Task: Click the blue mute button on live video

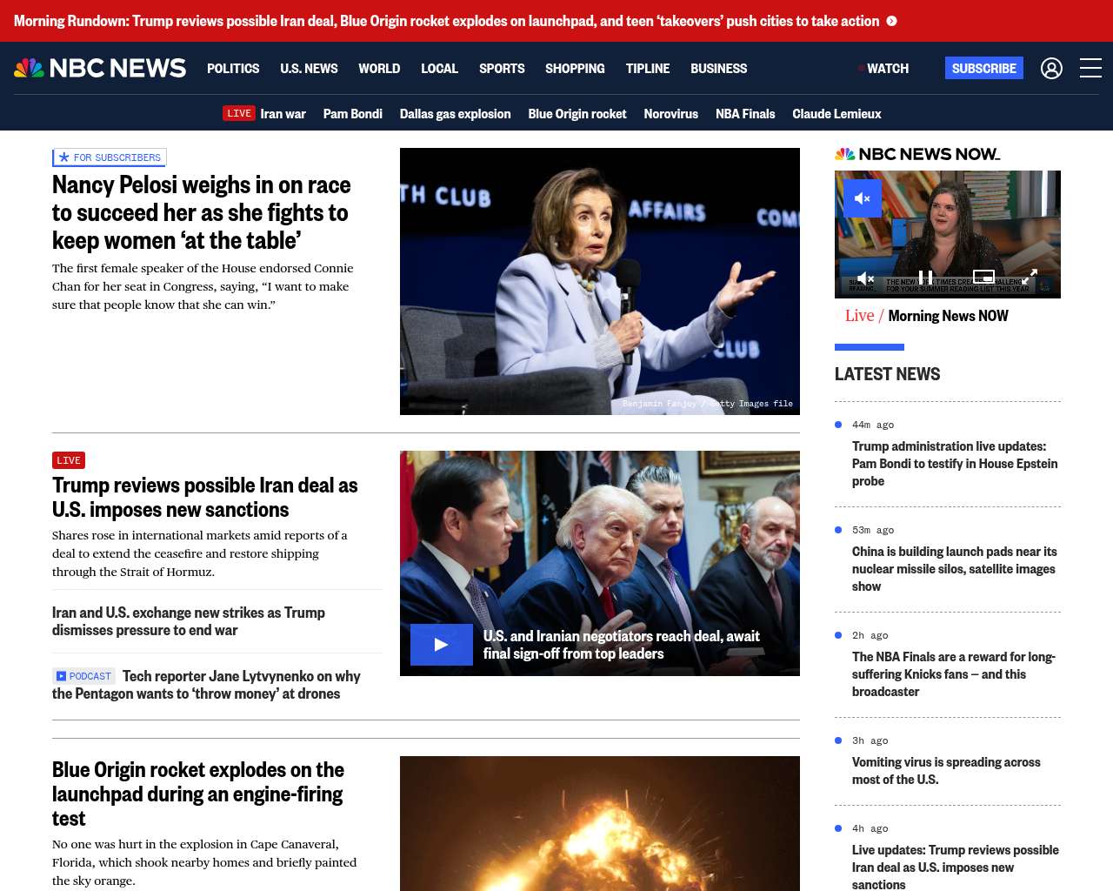Action: point(863,198)
